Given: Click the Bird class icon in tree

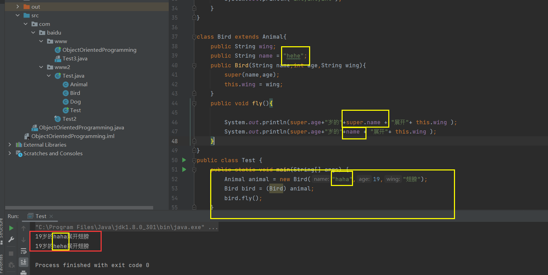Looking at the screenshot, I should [66, 93].
